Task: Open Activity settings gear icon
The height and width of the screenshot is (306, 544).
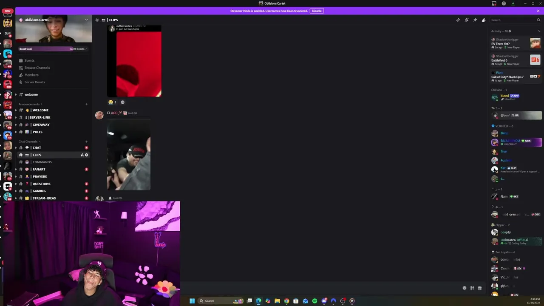Action: click(x=510, y=31)
